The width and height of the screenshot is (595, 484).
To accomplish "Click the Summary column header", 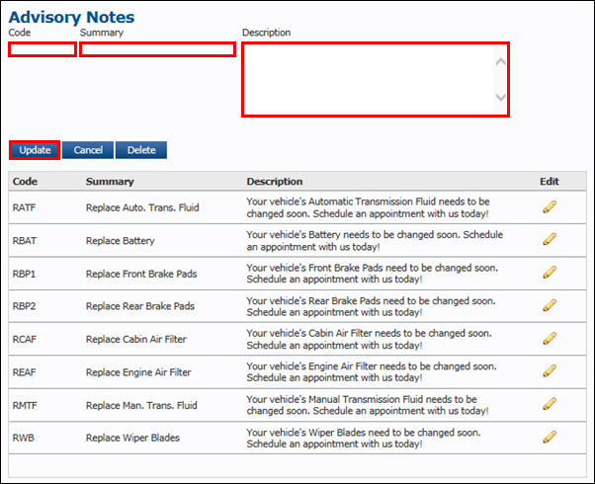I will coord(110,182).
